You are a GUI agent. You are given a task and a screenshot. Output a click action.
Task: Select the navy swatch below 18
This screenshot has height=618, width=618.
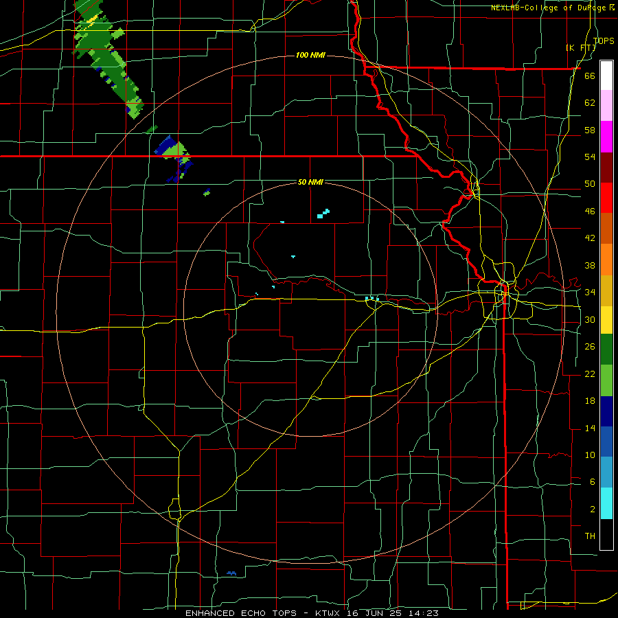click(606, 411)
